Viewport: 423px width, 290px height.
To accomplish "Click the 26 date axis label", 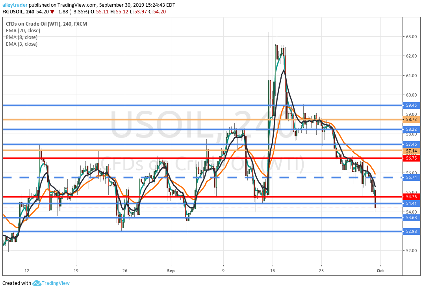I will click(124, 271).
